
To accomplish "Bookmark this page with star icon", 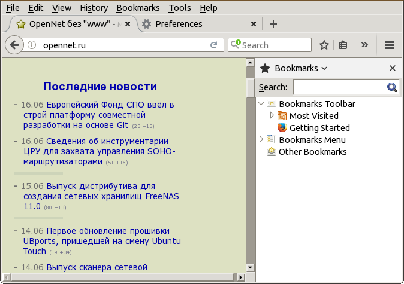I will [324, 45].
